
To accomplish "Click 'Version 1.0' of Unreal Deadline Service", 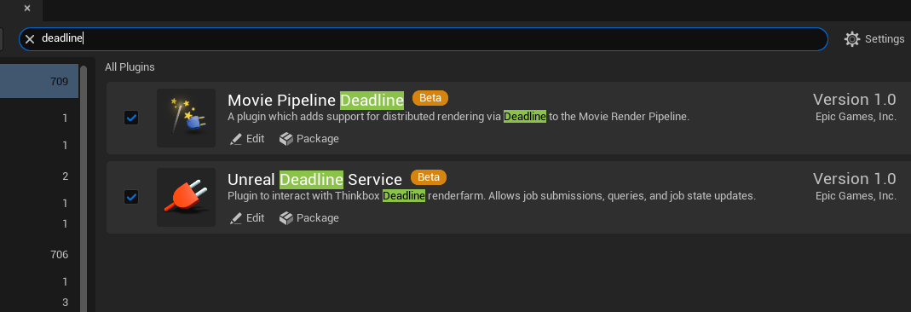I will [854, 178].
